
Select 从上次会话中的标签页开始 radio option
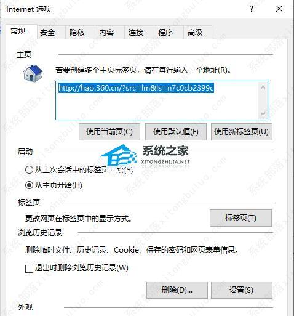click(29, 170)
